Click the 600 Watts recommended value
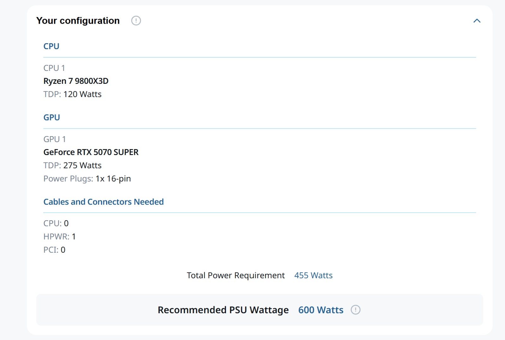 coord(321,310)
